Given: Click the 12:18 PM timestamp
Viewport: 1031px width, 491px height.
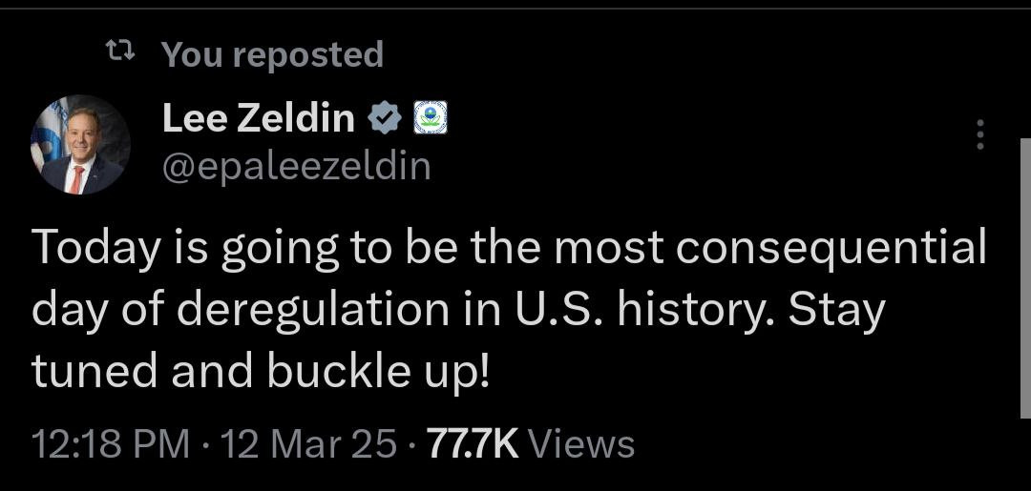Looking at the screenshot, I should tap(110, 444).
